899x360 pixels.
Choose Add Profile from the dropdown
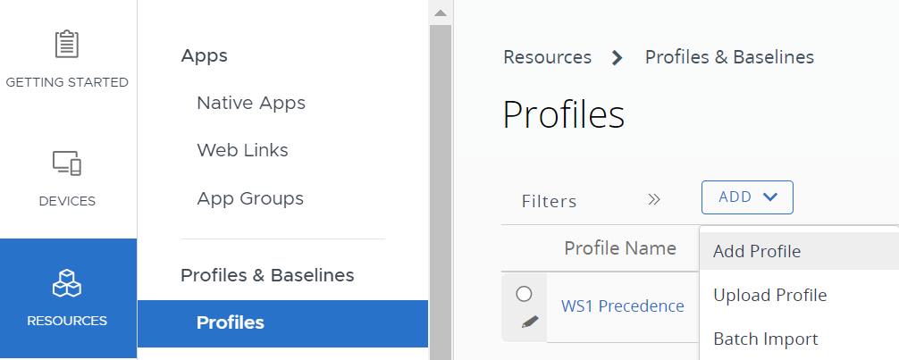pyautogui.click(x=757, y=252)
